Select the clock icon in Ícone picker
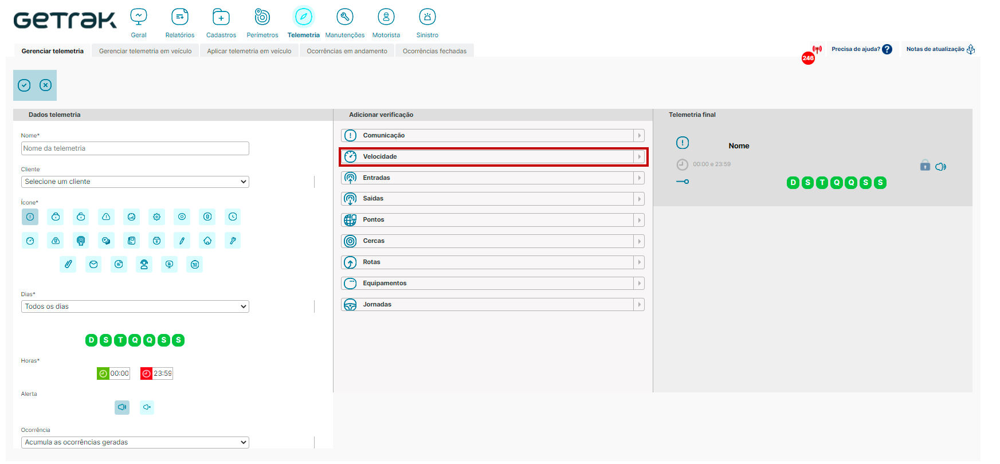 coord(233,217)
